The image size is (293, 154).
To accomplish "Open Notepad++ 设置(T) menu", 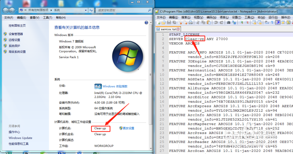I will pyautogui.click(x=236, y=17).
